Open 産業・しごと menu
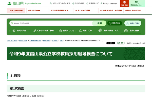 coord(66,31)
